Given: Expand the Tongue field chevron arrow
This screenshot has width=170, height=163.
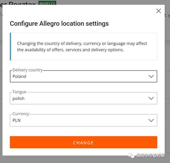Looking at the screenshot, I should click(151, 98).
